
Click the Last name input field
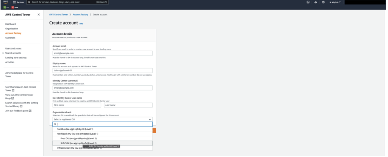click(x=128, y=105)
